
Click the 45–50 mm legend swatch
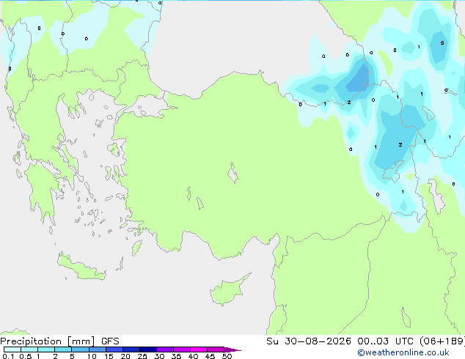click(x=216, y=349)
